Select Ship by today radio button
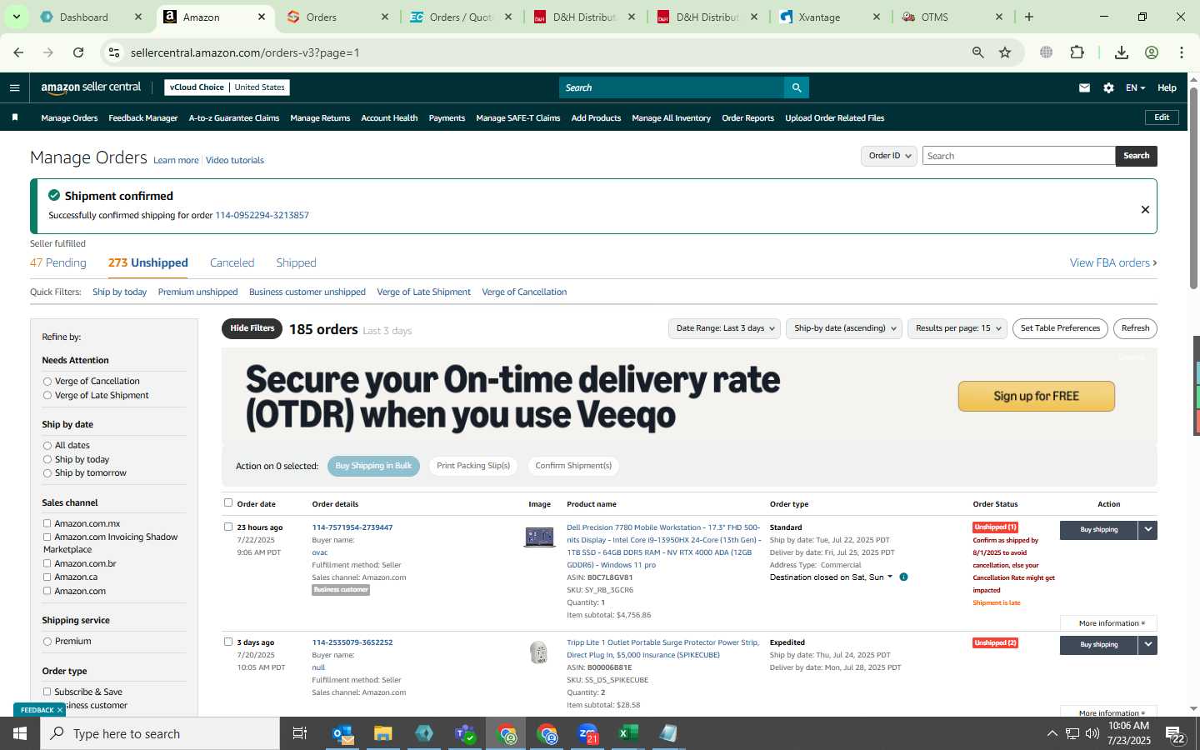 click(x=47, y=460)
